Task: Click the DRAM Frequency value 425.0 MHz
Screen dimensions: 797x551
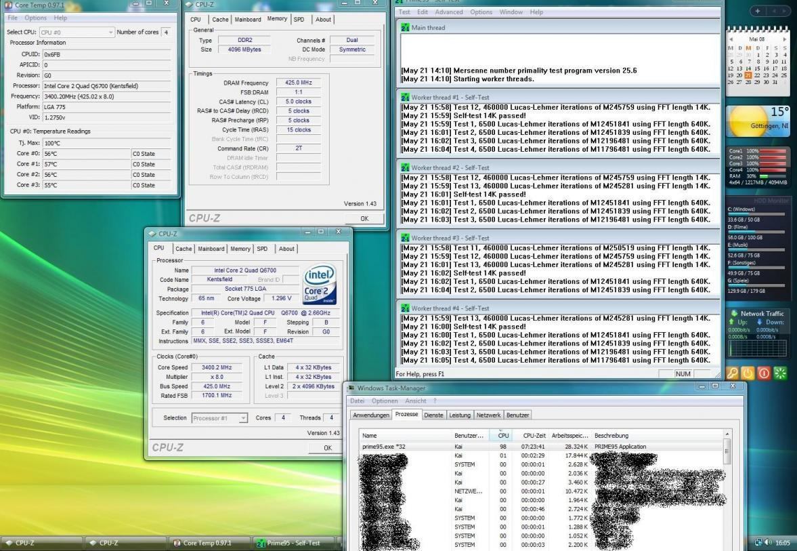Action: tap(299, 83)
